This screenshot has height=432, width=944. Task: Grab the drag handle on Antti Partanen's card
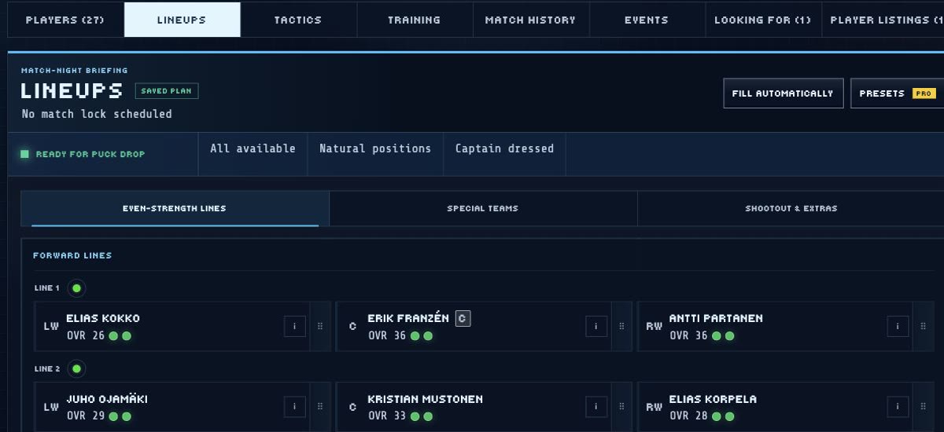click(924, 327)
